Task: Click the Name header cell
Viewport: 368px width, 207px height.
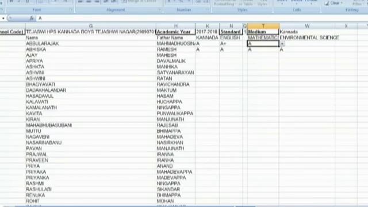Action: (x=91, y=37)
